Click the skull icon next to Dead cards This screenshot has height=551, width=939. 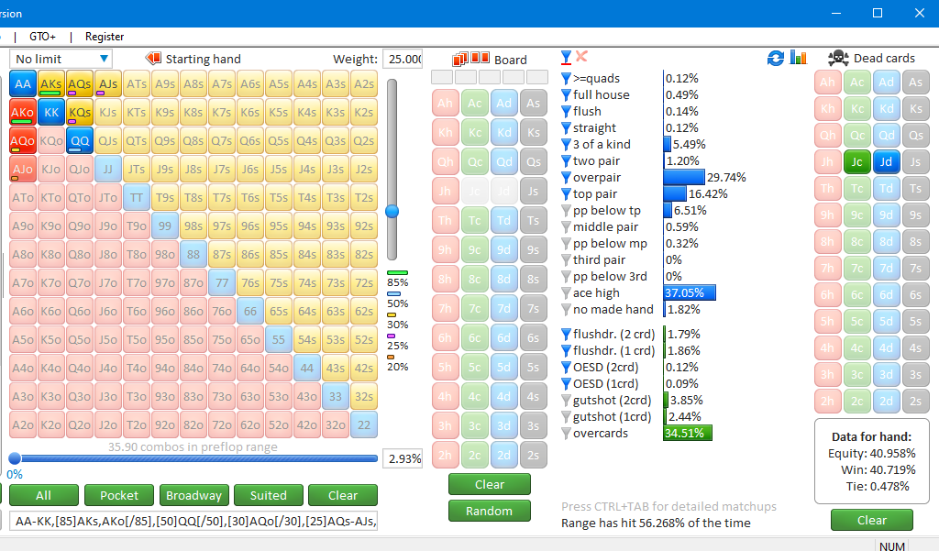pos(838,58)
